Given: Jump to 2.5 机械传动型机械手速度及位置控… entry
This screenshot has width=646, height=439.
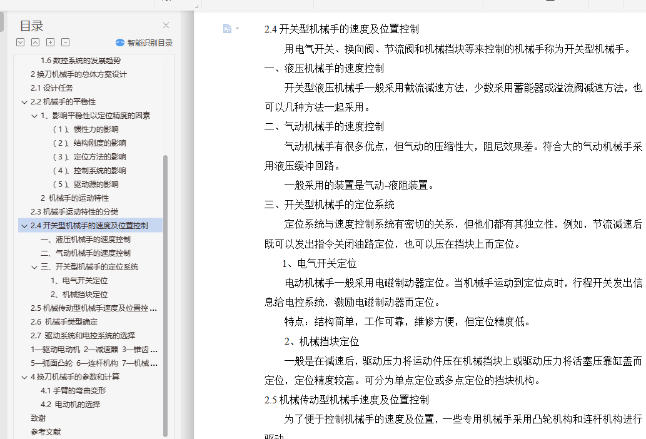Looking at the screenshot, I should tap(94, 308).
